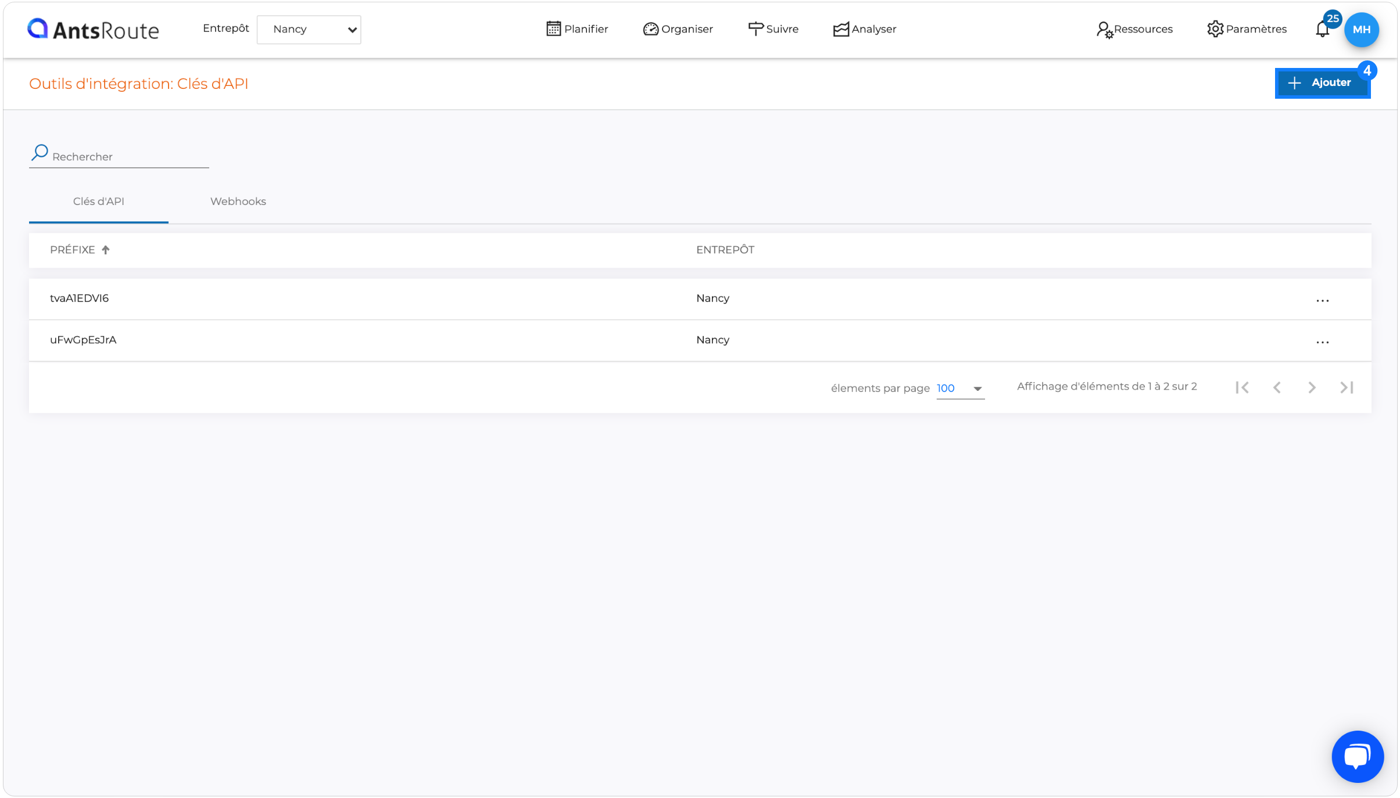Open notifications bell with 25 badge
The width and height of the screenshot is (1400, 798).
tap(1323, 29)
